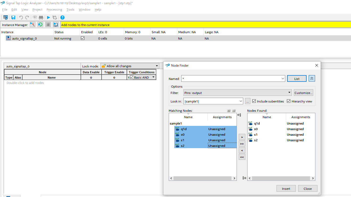The width and height of the screenshot is (351, 197).
Task: Click the grayed node connection toolbar icon
Action: tap(35, 18)
